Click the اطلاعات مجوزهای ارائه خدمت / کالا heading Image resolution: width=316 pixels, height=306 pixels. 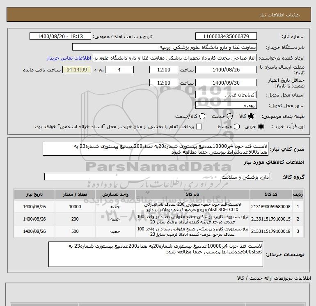pos(274,278)
